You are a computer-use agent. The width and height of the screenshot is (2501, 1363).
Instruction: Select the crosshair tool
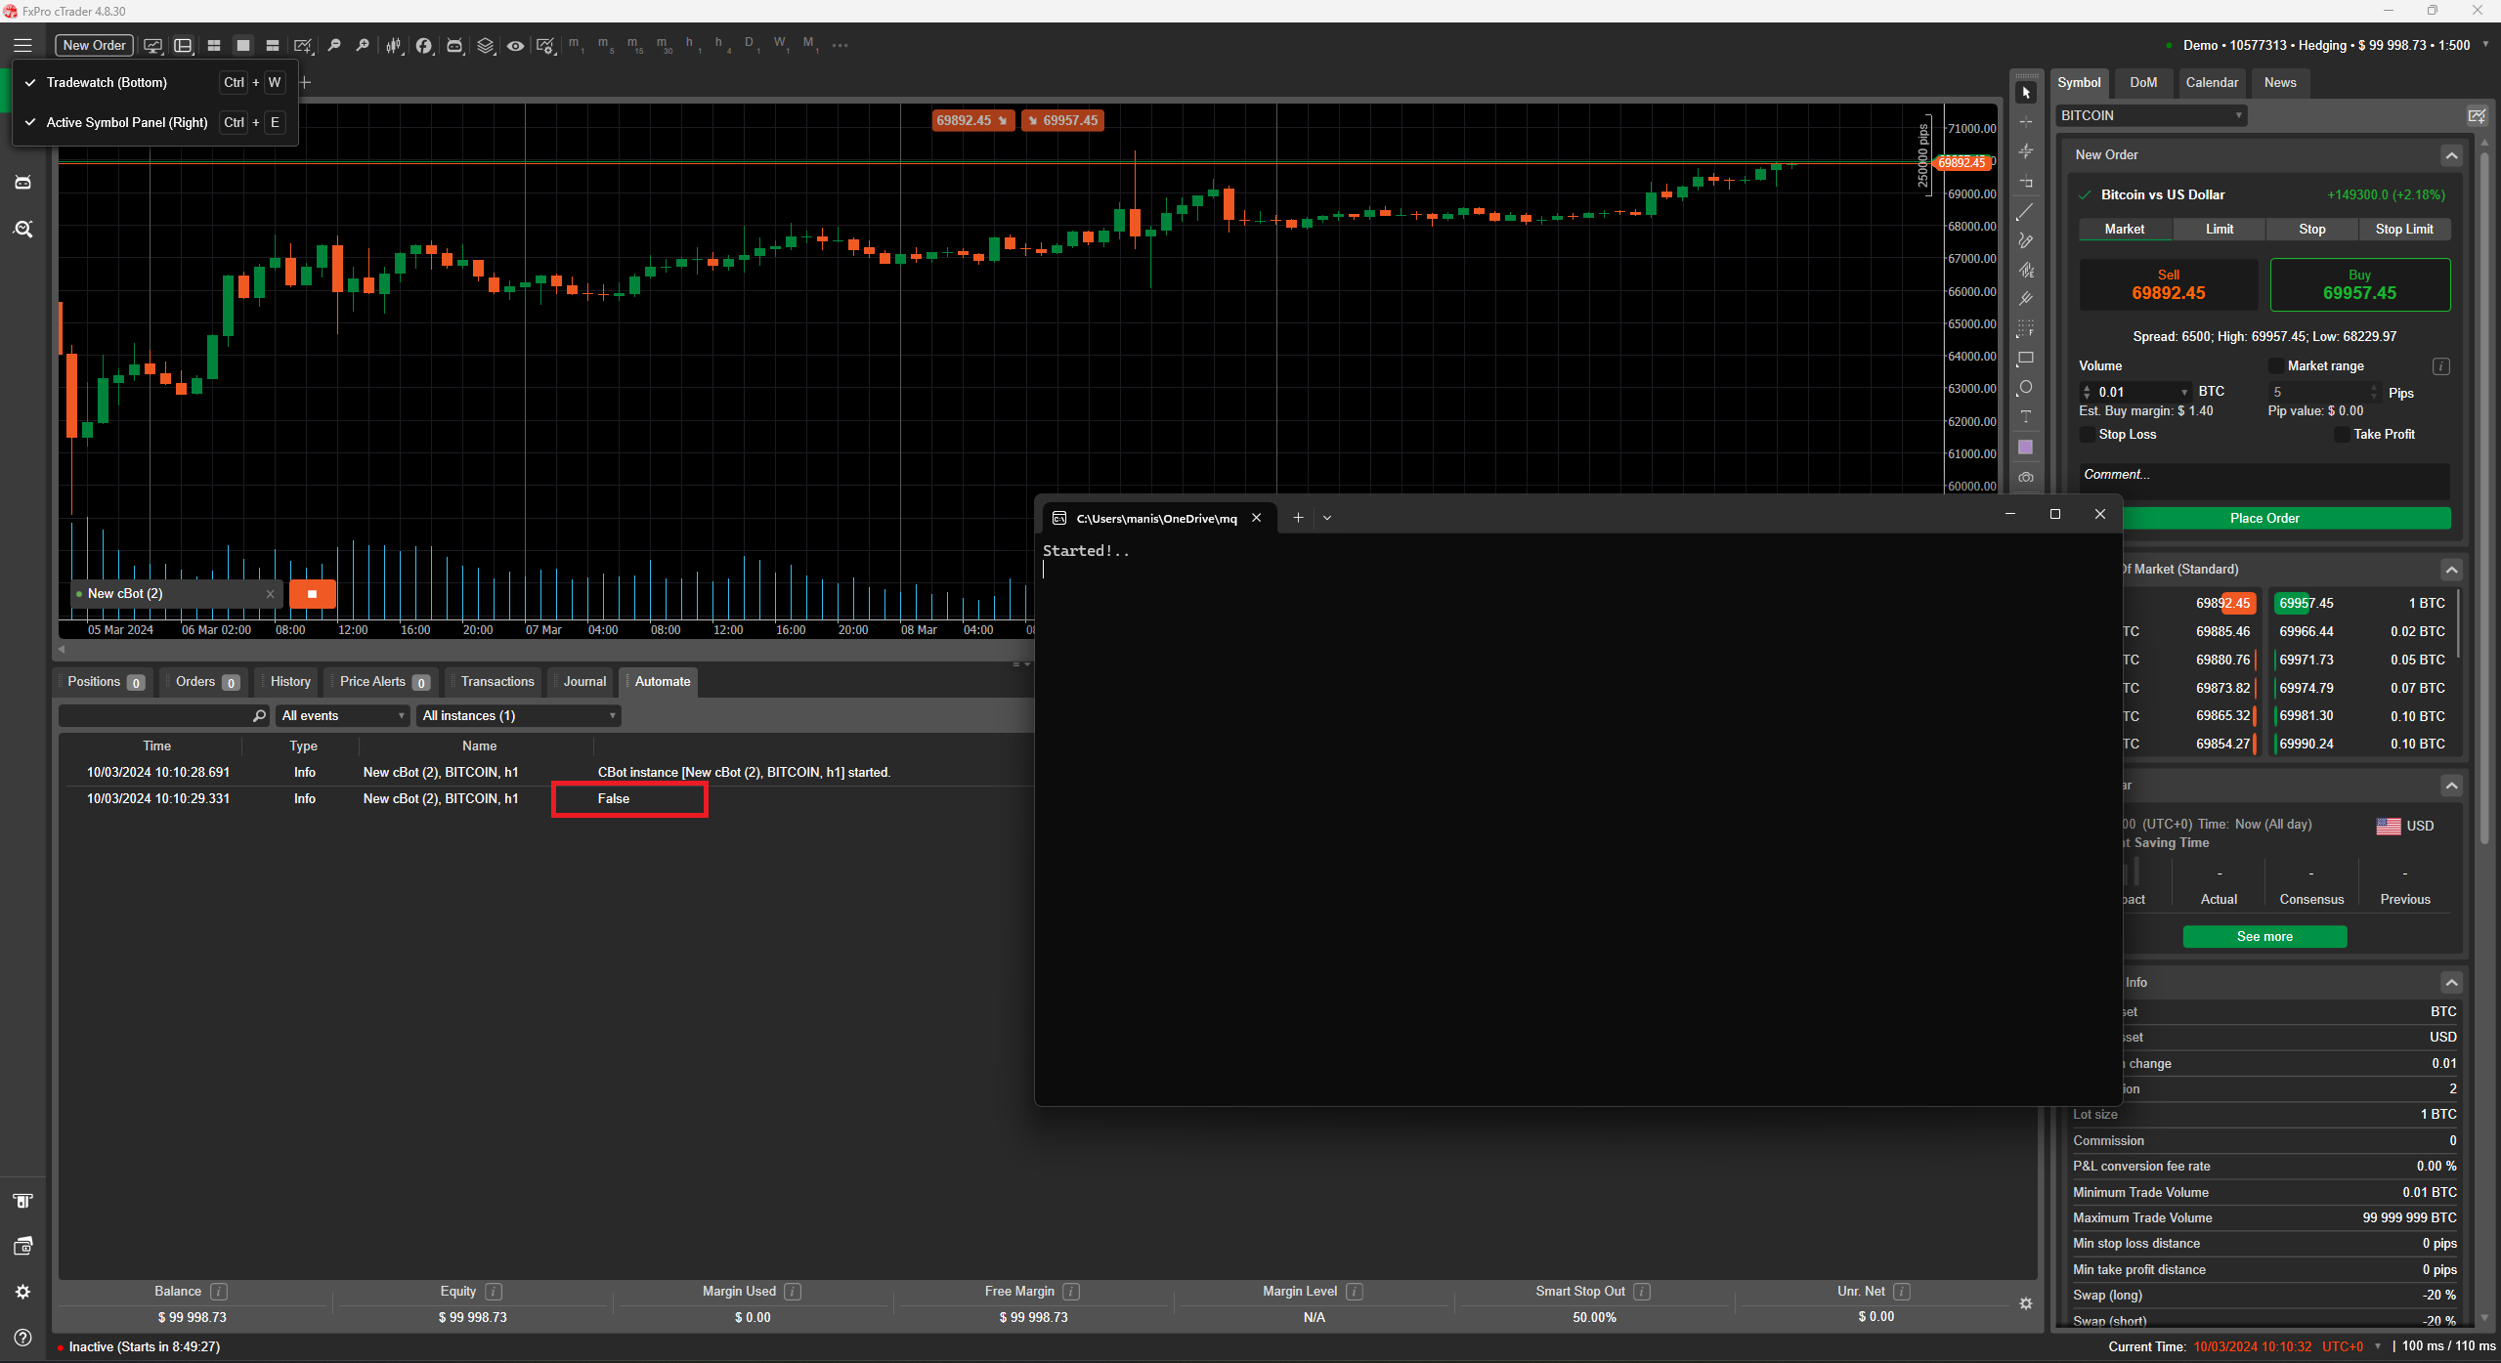2026,122
